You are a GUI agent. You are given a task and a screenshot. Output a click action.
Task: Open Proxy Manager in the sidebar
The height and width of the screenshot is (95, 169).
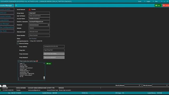pyautogui.click(x=7, y=24)
